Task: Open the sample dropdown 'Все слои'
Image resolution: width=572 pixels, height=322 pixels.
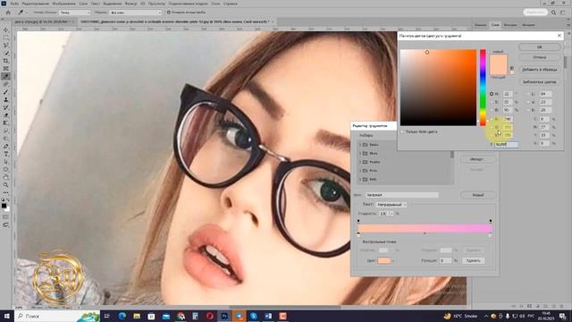Action: 135,13
